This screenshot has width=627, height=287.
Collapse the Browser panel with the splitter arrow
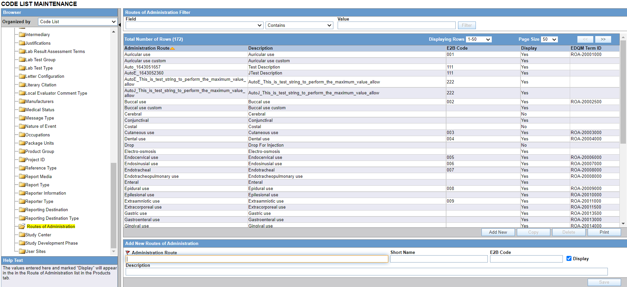point(120,25)
